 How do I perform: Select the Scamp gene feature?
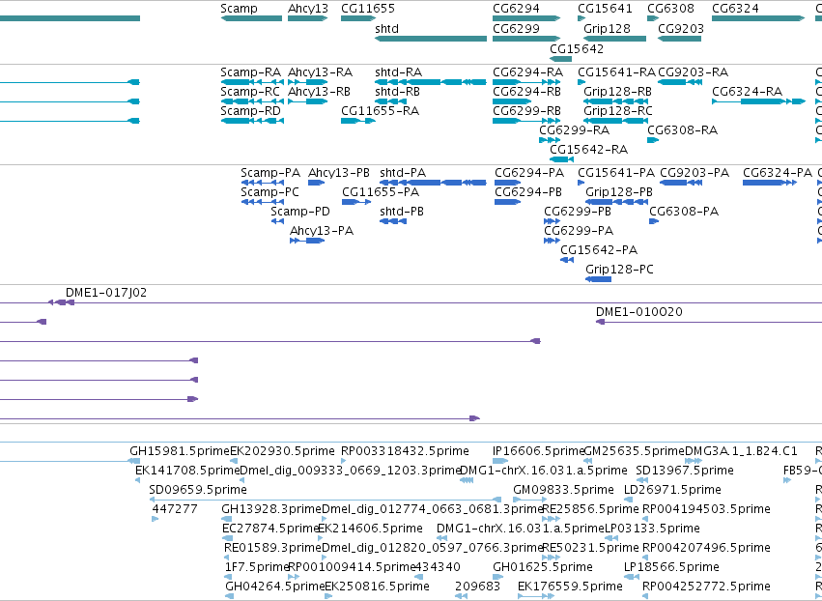pos(251,18)
